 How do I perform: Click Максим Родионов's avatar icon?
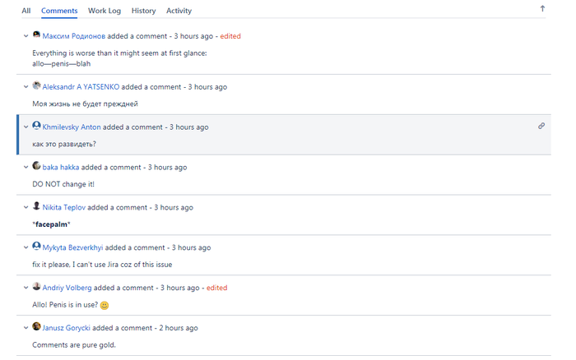(x=37, y=35)
